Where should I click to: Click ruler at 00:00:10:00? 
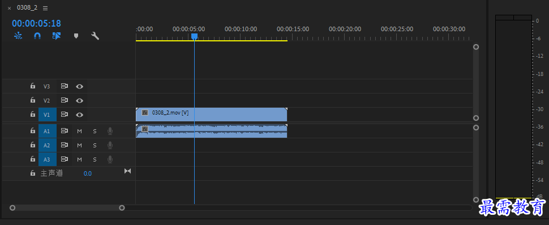pyautogui.click(x=241, y=29)
